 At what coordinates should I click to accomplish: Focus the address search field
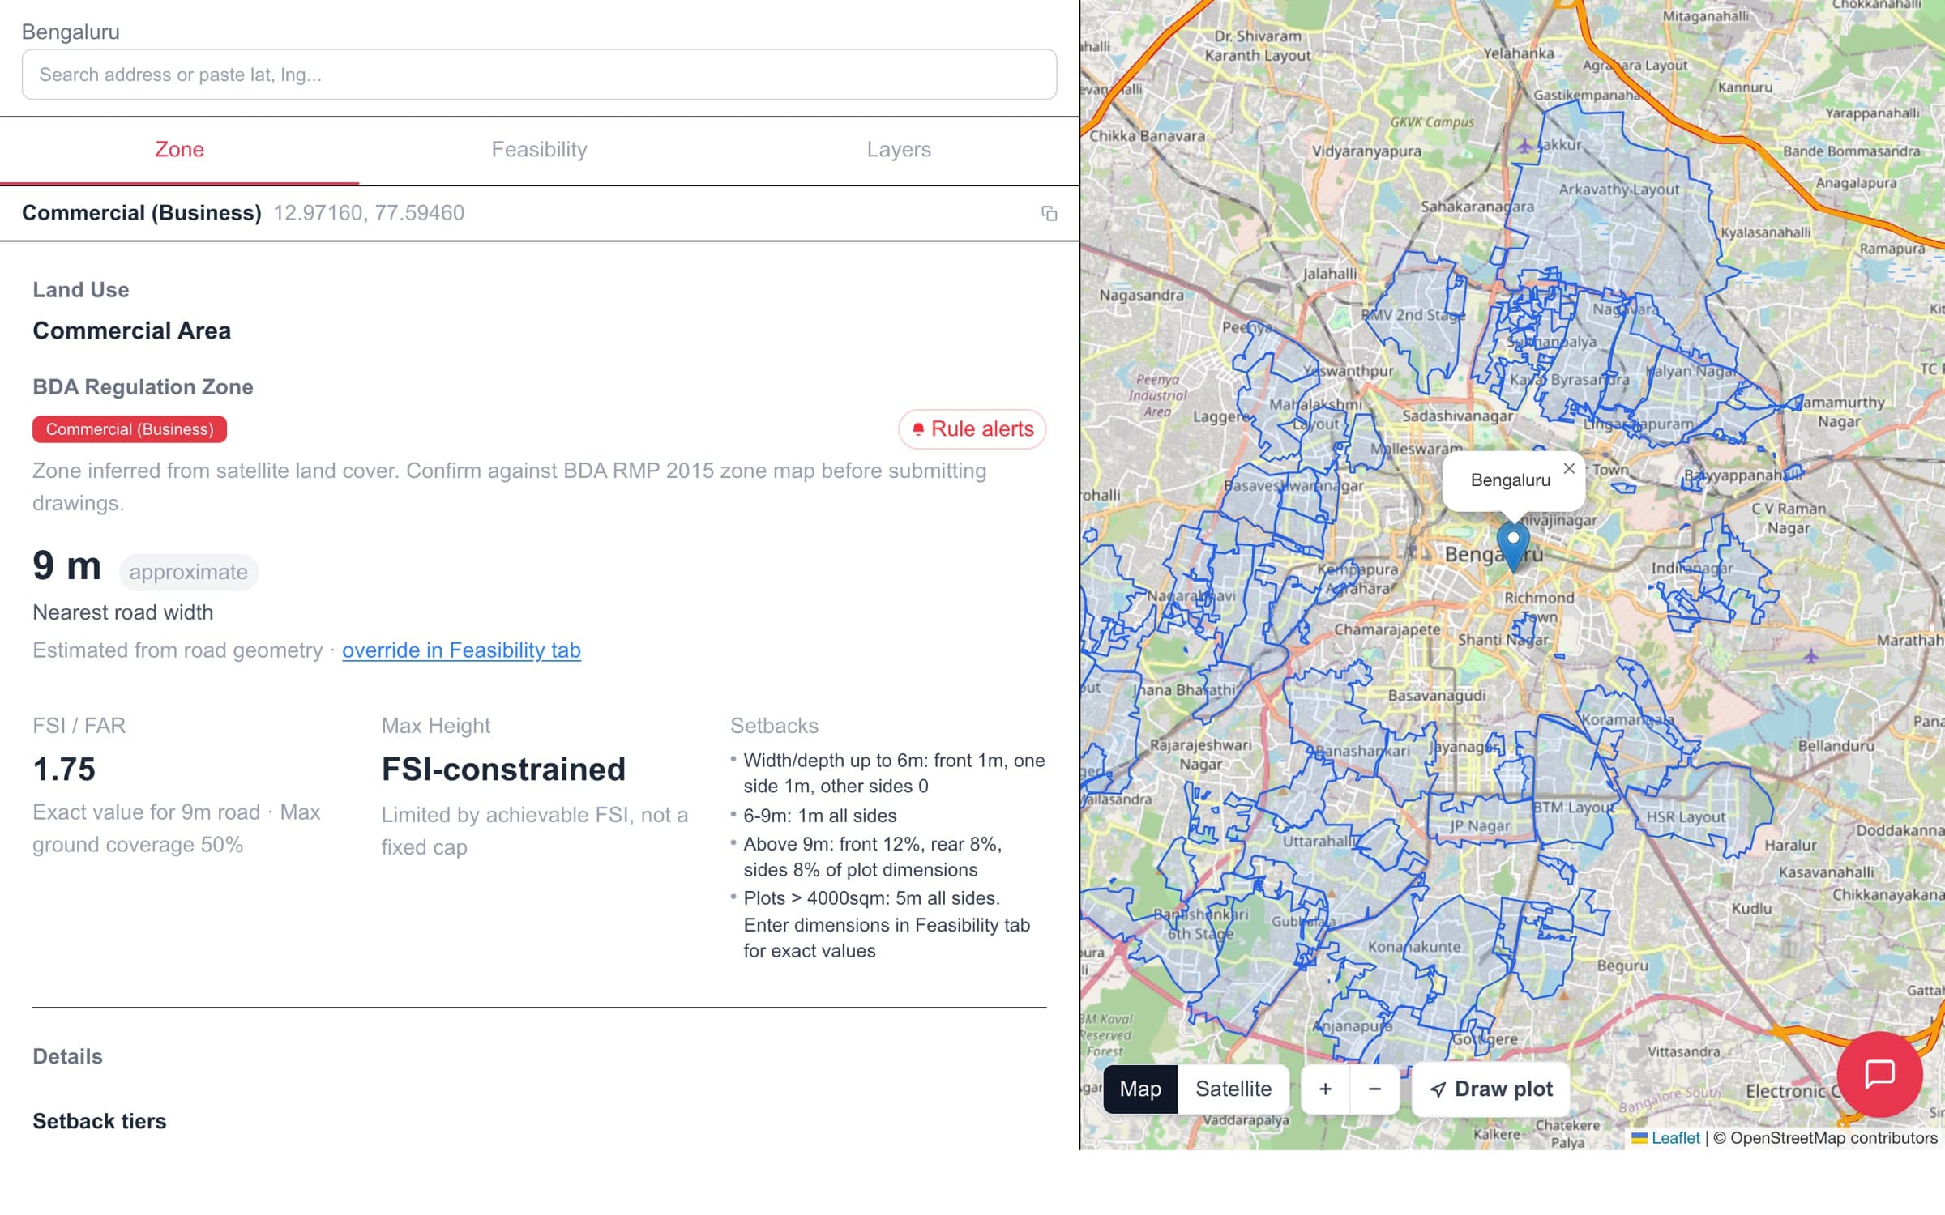pos(539,75)
